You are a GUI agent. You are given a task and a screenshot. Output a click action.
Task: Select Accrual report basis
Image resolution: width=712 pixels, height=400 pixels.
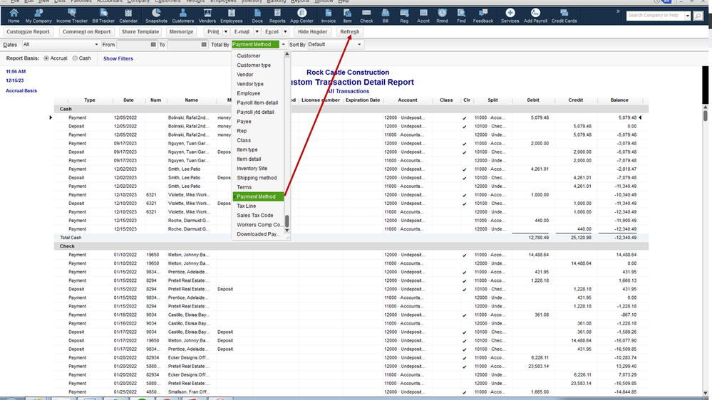pos(46,58)
